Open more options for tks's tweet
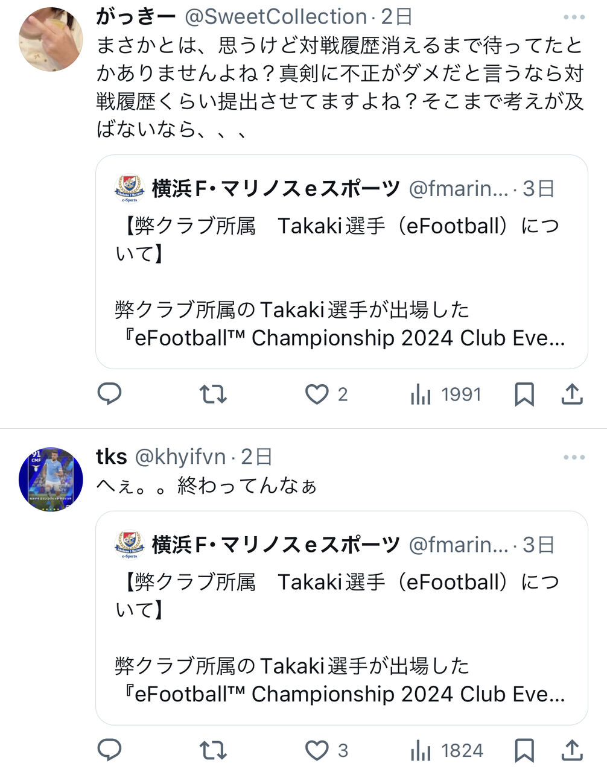 pyautogui.click(x=574, y=457)
